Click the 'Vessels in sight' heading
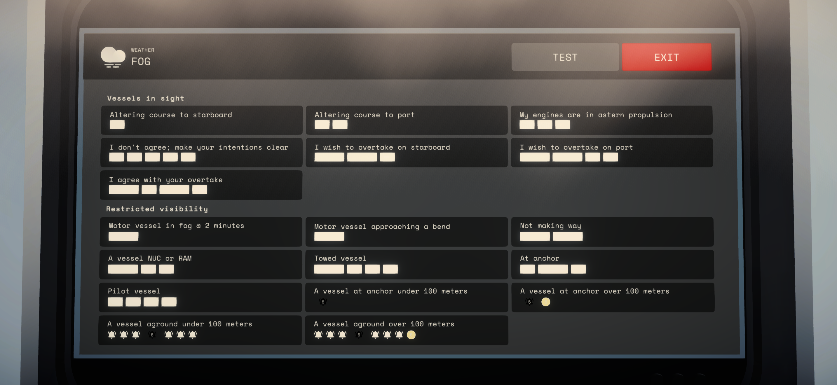This screenshot has height=385, width=837. [146, 98]
